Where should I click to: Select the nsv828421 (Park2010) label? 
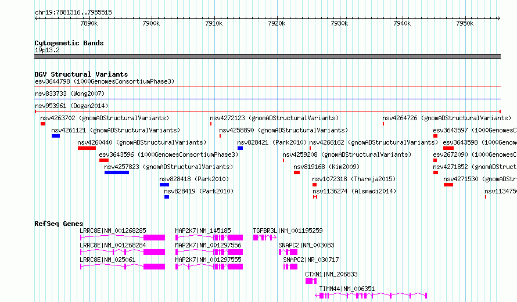(x=272, y=142)
